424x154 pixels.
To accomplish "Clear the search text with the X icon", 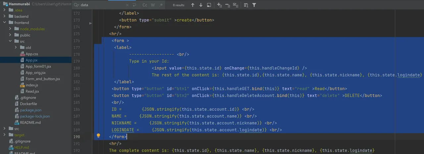I will coord(127,5).
